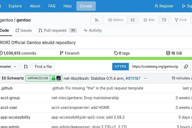This screenshot has width=192, height=128.
Task: Open the acct-user folder
Action: [9, 108]
